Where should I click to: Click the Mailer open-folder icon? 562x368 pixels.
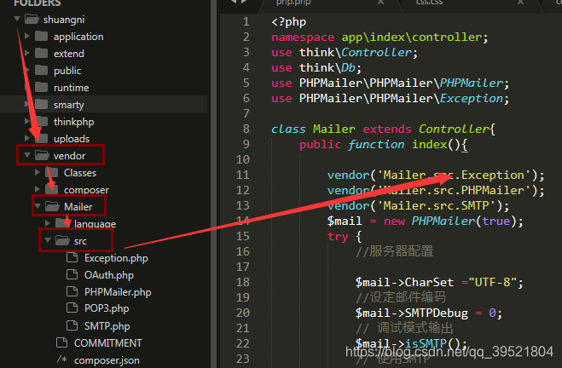52,206
